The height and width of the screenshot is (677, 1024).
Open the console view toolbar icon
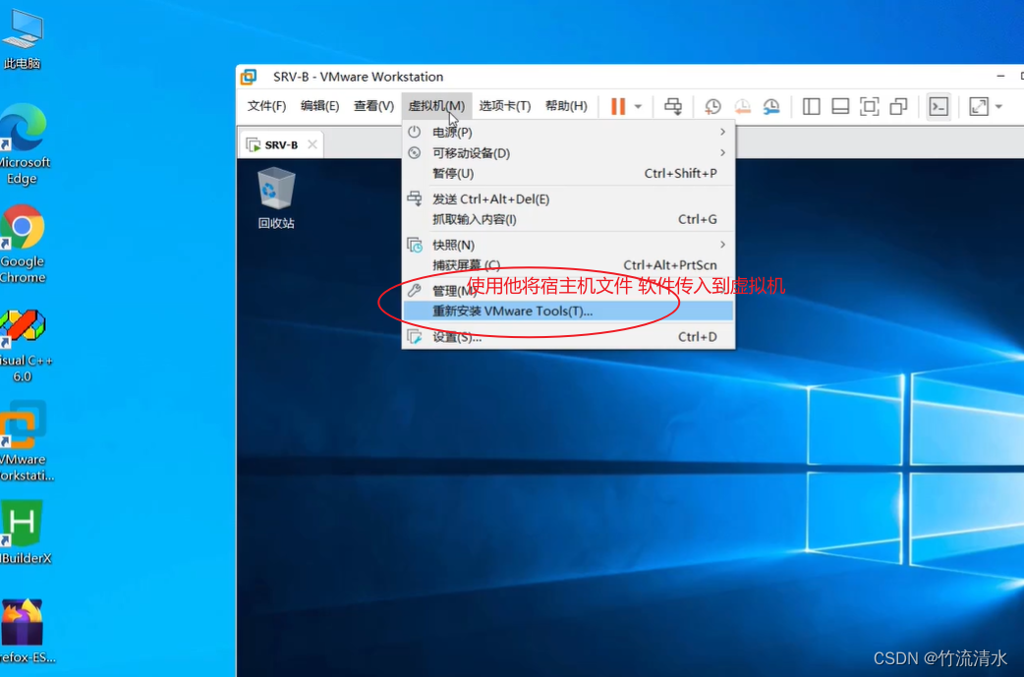[x=939, y=106]
